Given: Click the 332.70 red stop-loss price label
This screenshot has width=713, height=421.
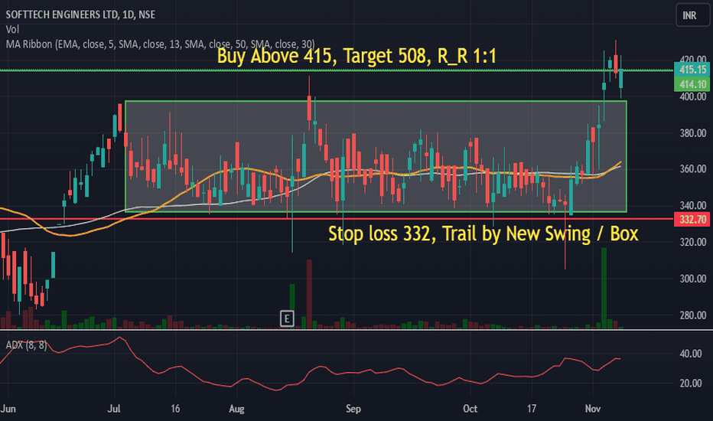Looking at the screenshot, I should click(692, 220).
